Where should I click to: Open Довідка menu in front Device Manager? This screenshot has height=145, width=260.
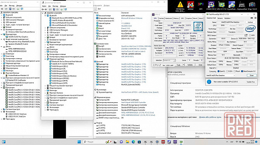pos(63,6)
